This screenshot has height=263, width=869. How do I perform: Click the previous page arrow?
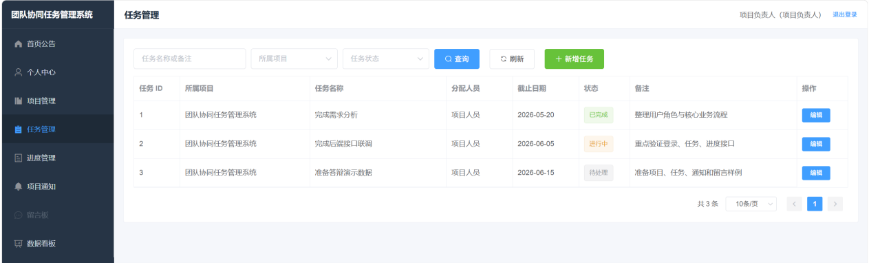click(x=795, y=204)
